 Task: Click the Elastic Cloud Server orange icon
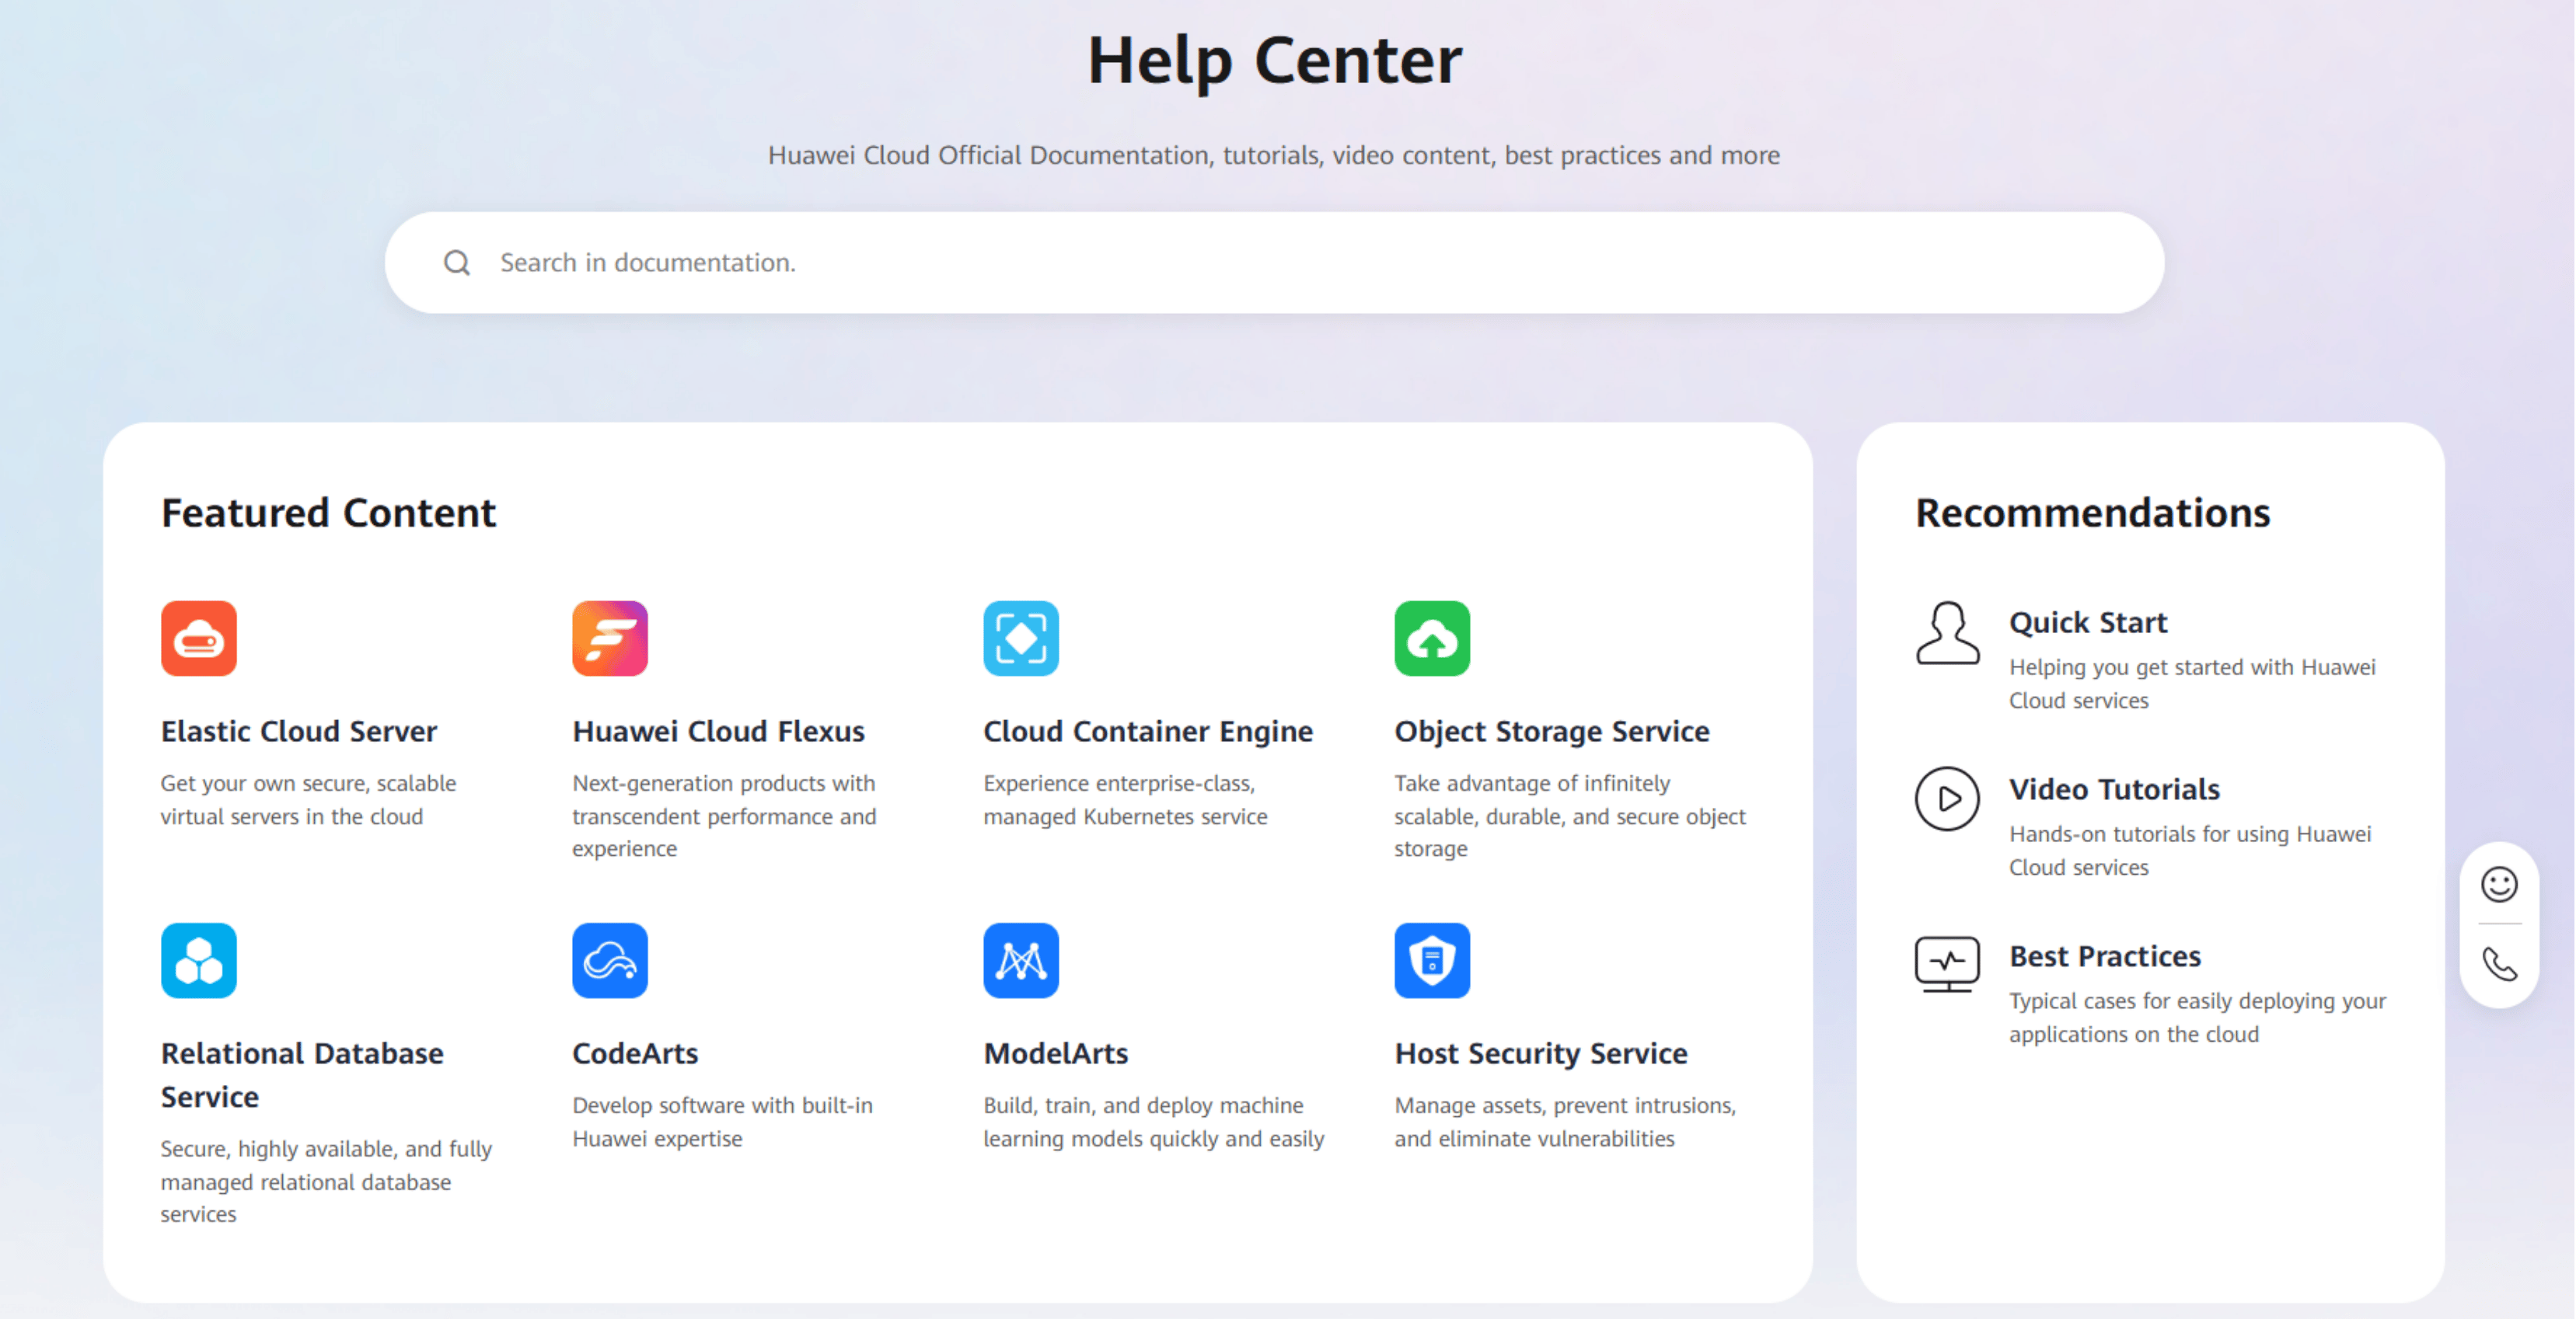point(199,638)
